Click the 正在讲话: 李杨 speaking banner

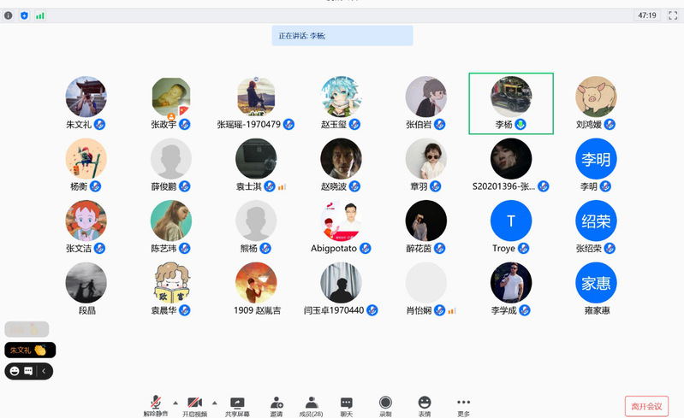(342, 36)
